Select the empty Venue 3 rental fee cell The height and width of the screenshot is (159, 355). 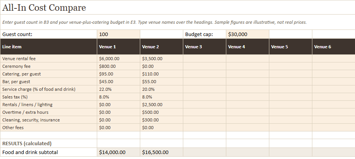click(x=204, y=59)
